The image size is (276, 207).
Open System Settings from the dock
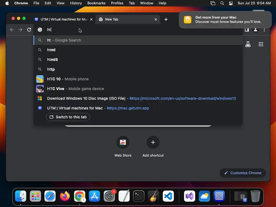click(x=109, y=196)
